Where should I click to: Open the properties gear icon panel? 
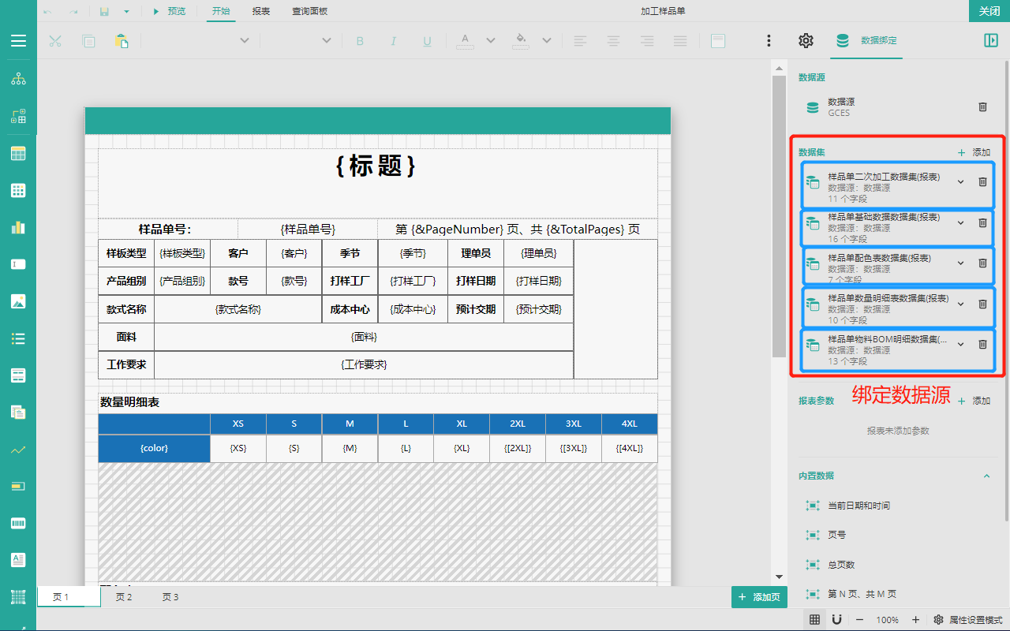[x=806, y=41]
